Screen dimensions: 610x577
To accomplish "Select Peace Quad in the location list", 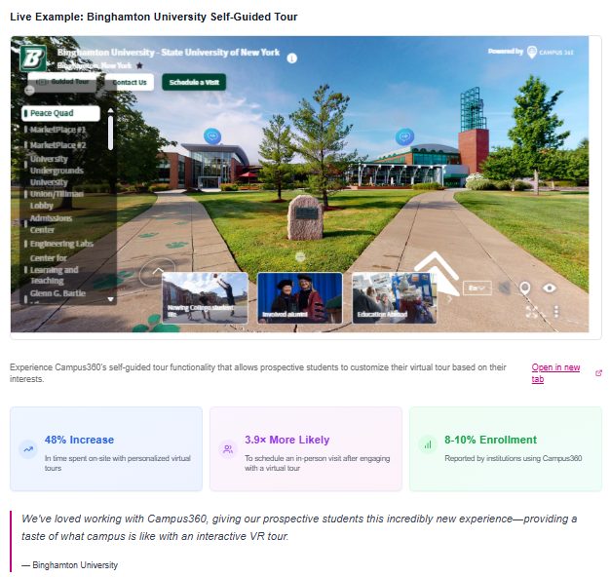I will pyautogui.click(x=60, y=113).
